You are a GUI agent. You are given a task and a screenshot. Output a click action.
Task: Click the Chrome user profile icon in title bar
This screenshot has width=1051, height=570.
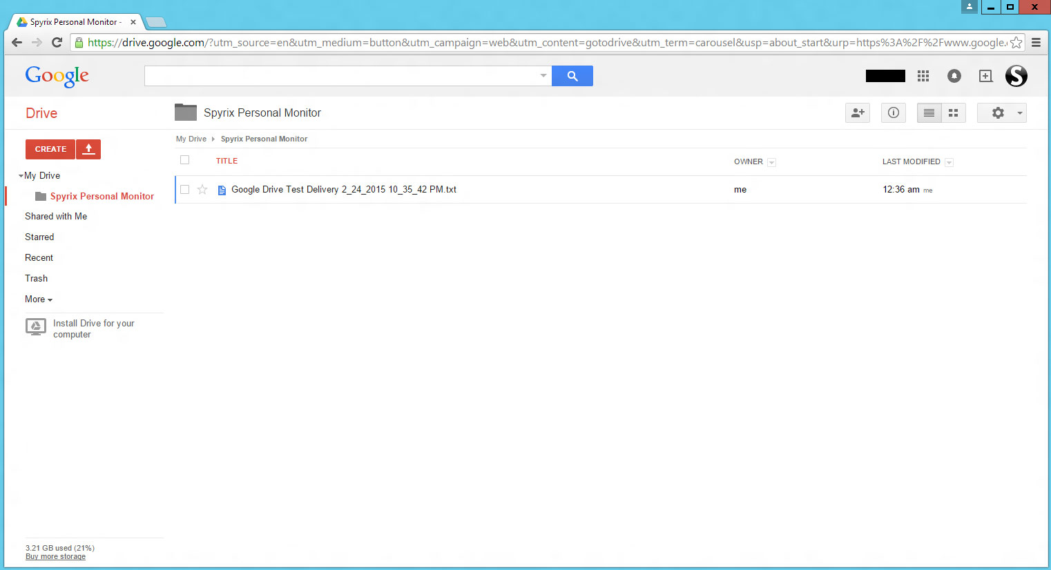[970, 7]
